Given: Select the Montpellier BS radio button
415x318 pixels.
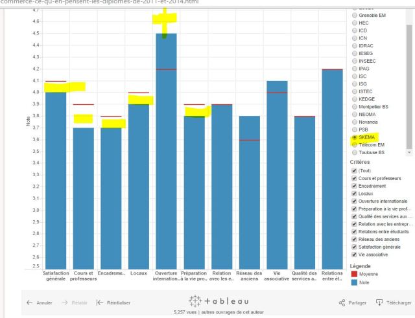Looking at the screenshot, I should tap(355, 107).
